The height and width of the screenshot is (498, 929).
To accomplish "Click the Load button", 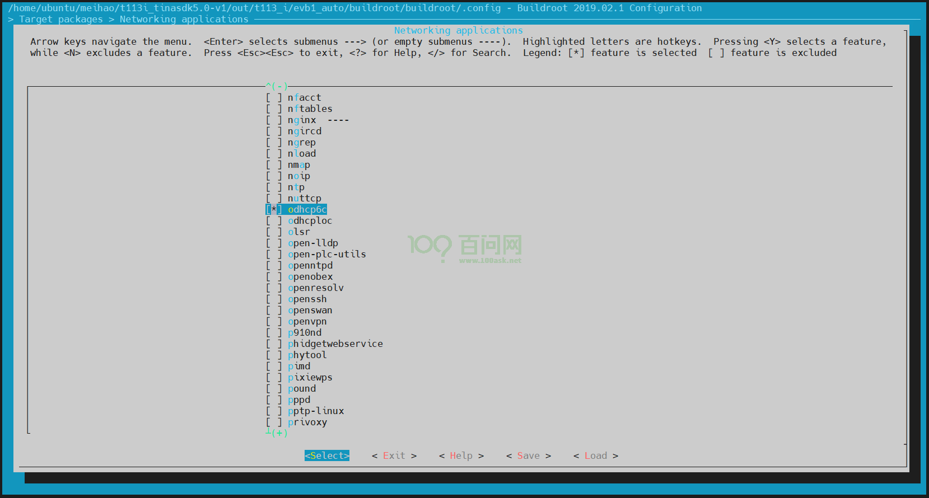I will point(595,455).
